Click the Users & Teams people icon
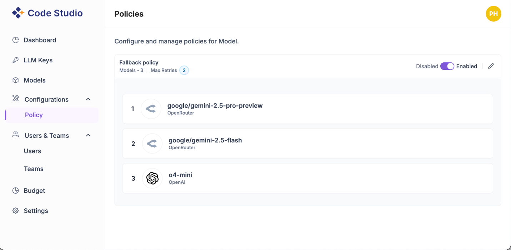511x250 pixels. click(x=15, y=135)
